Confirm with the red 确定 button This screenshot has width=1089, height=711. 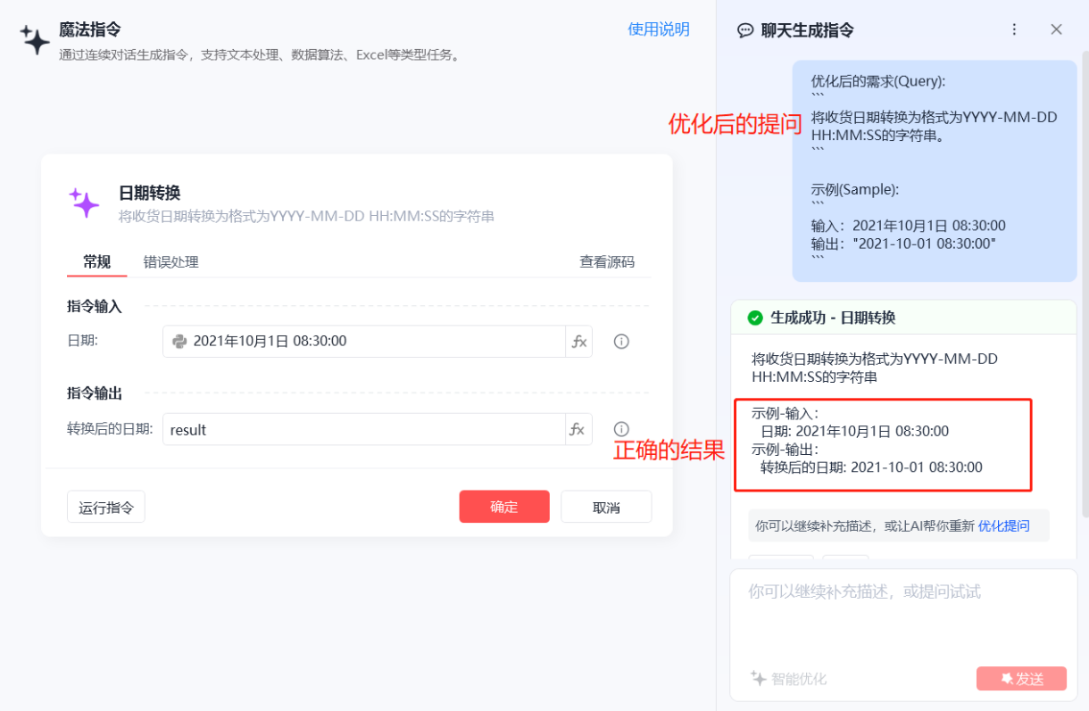coord(504,507)
